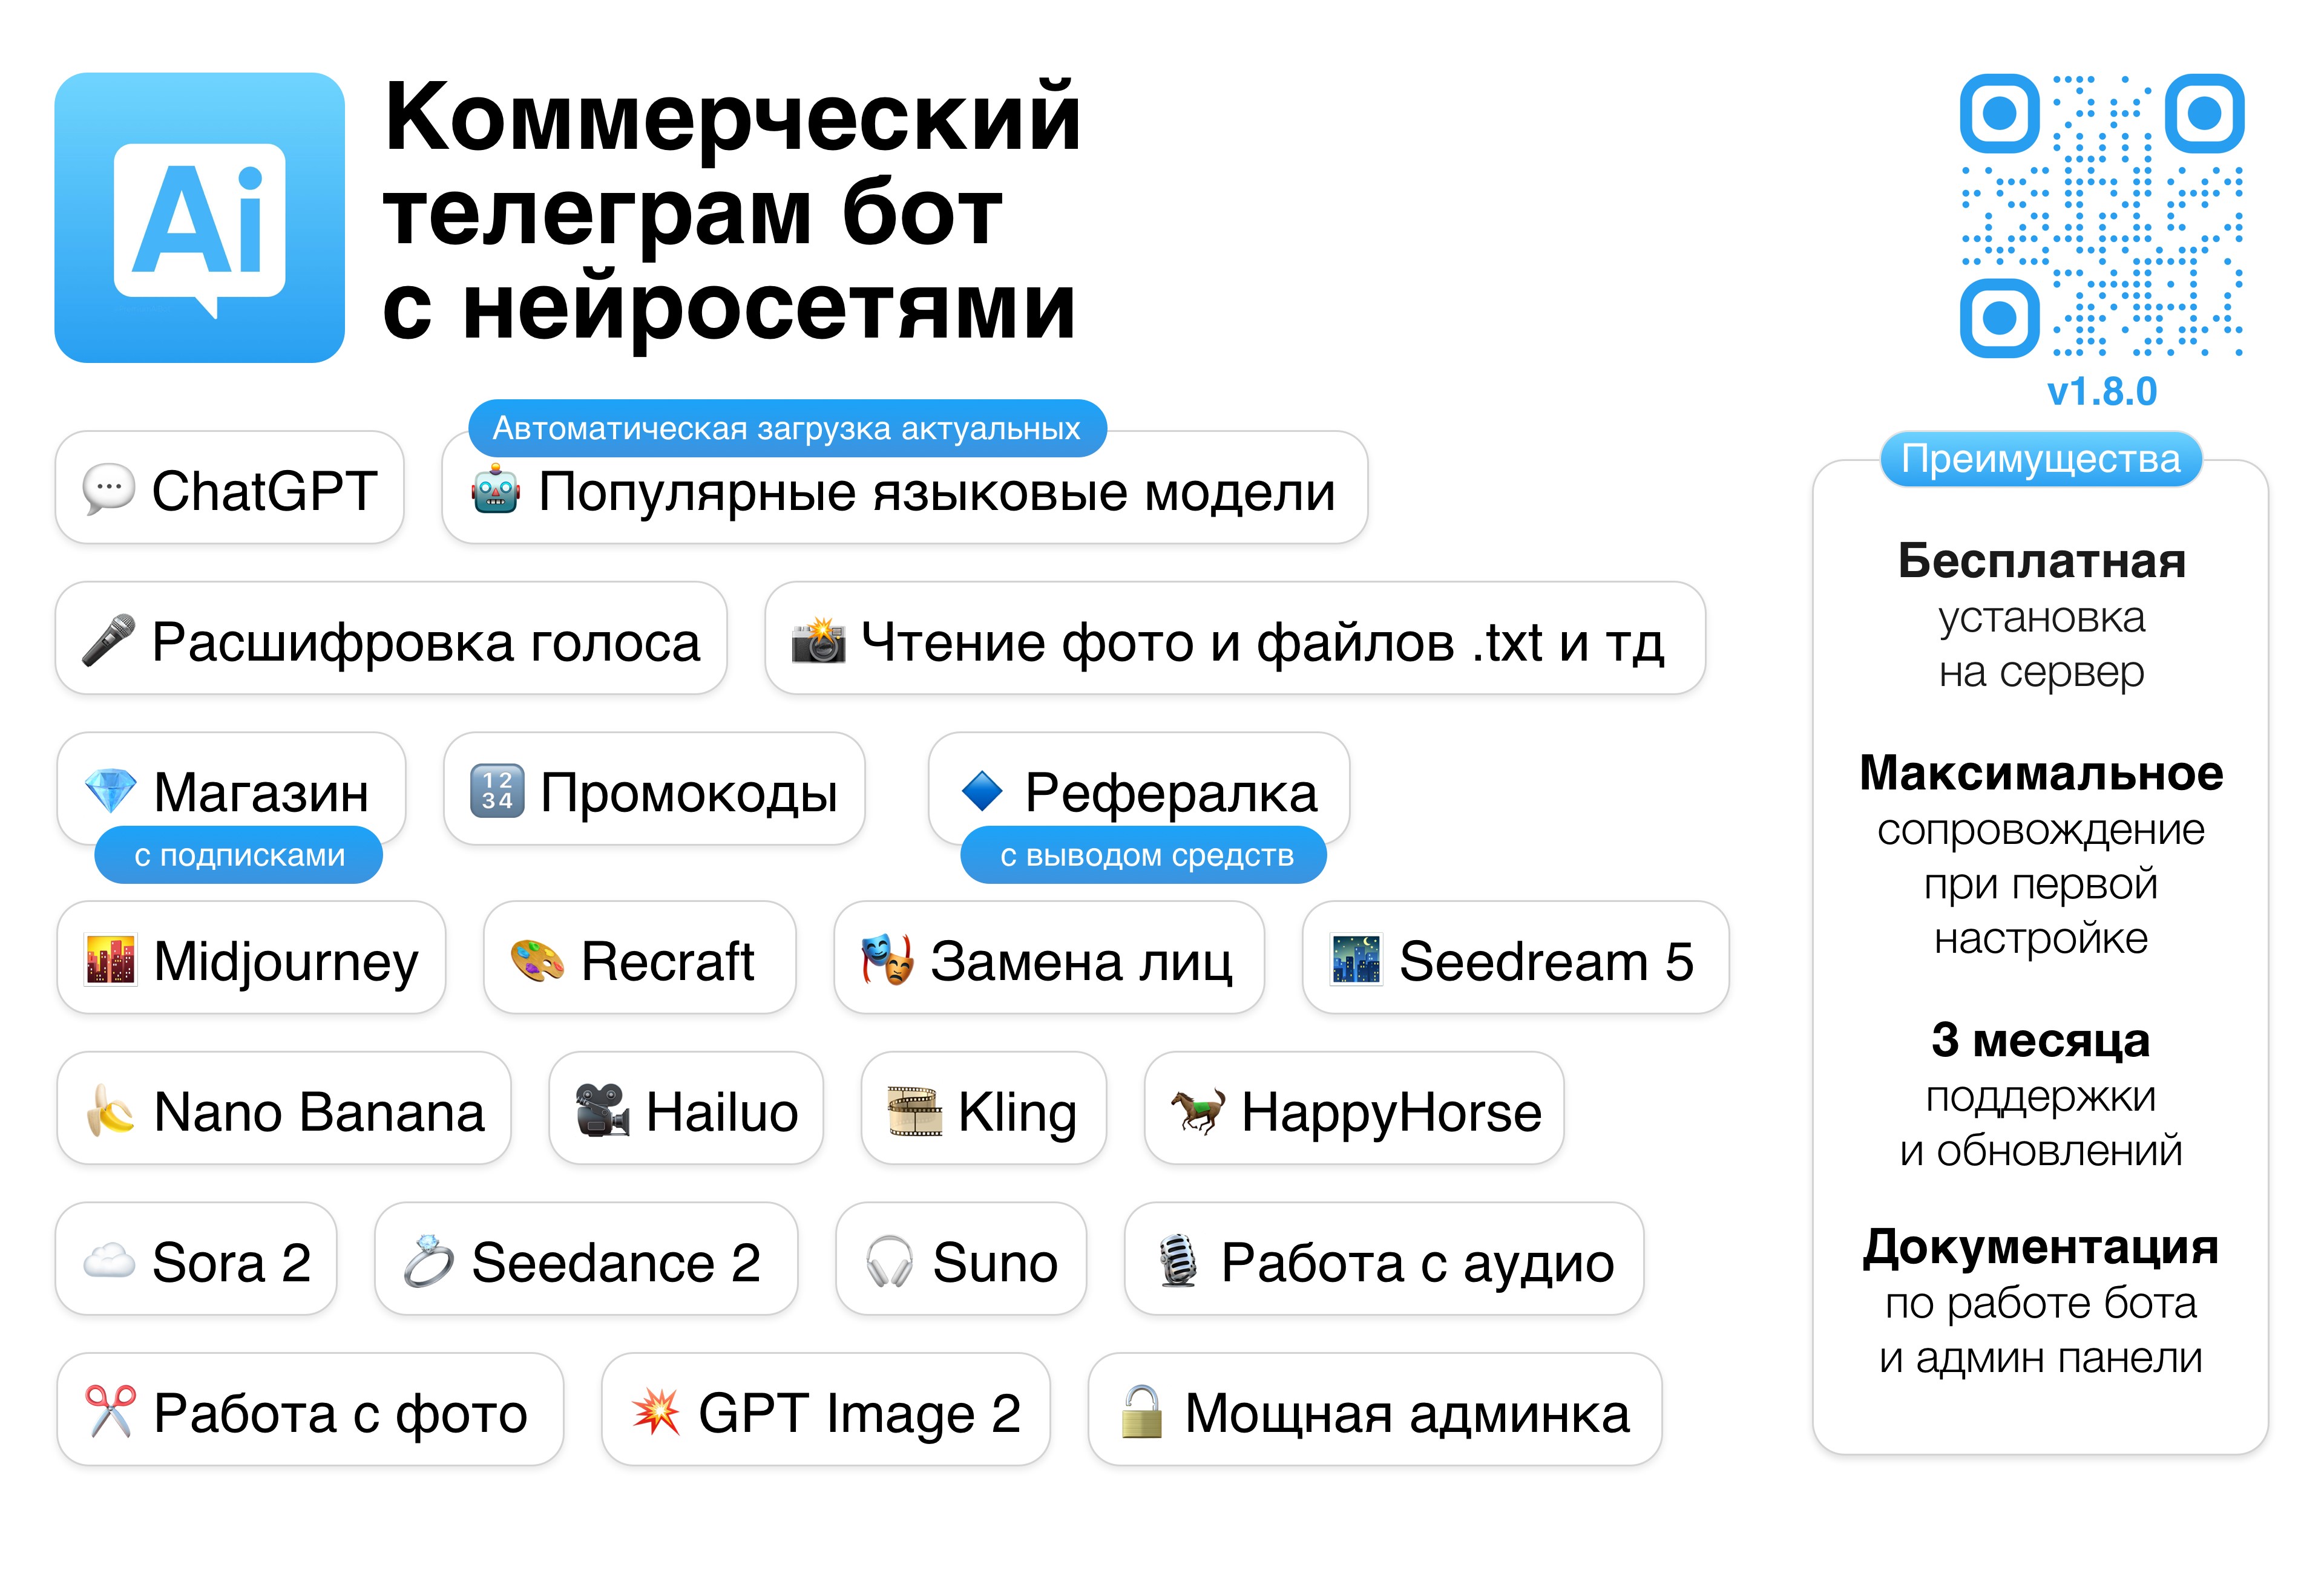Viewport: 2324px width, 1588px height.
Task: Click the v1.8.0 version text
Action: click(x=2102, y=391)
